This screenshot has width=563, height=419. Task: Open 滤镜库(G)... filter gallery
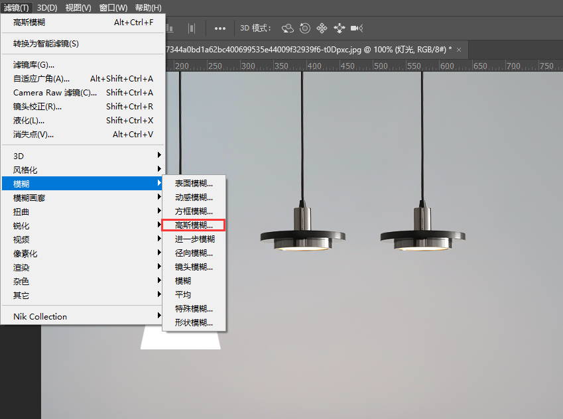point(83,64)
